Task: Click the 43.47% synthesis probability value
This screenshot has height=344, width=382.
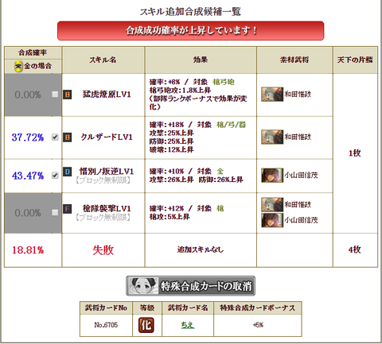Action: (x=28, y=176)
